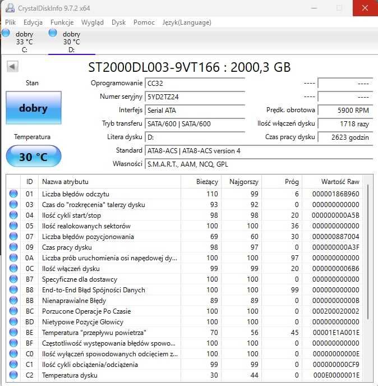
Task: Open the Wygląd menu
Action: click(x=93, y=22)
